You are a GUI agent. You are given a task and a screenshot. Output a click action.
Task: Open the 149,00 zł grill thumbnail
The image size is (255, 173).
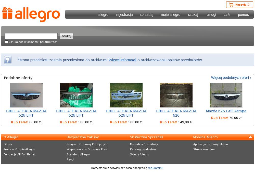pyautogui.click(x=176, y=95)
